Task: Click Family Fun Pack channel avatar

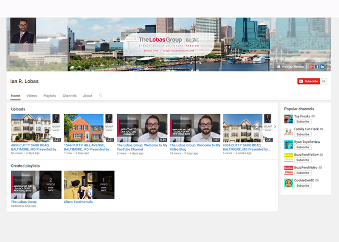Action: click(x=289, y=132)
